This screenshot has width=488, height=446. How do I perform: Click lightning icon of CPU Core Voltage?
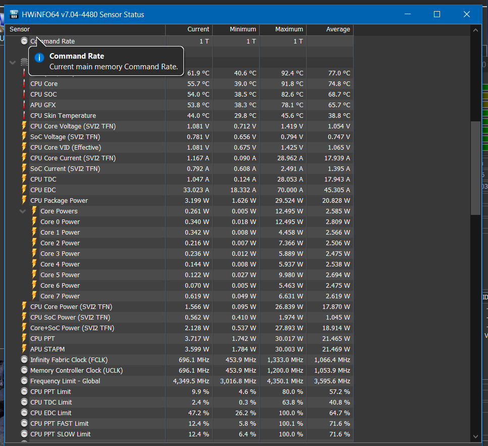tap(24, 126)
